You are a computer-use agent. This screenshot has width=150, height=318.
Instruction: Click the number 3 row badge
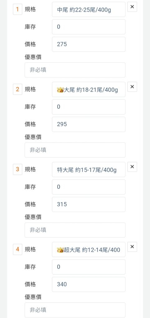point(17,169)
